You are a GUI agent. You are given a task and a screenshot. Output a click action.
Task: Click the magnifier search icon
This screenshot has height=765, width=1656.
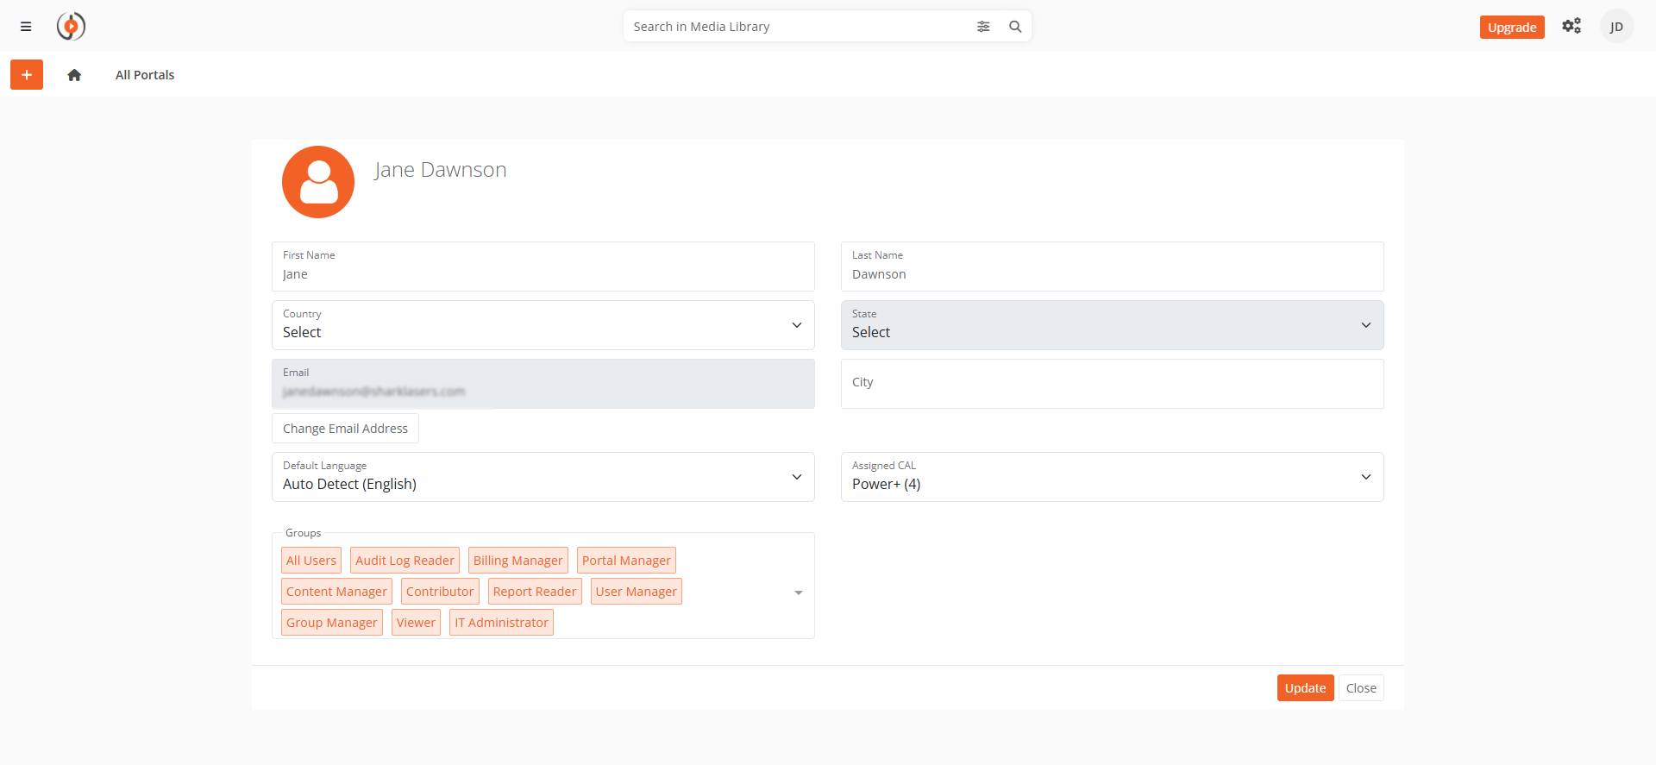[x=1015, y=27]
